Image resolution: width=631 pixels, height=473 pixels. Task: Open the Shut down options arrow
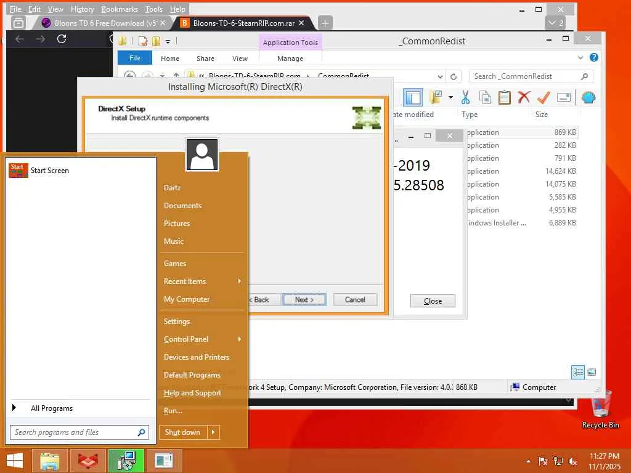(x=213, y=432)
